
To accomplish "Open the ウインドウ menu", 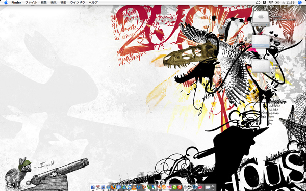I will pyautogui.click(x=78, y=3).
